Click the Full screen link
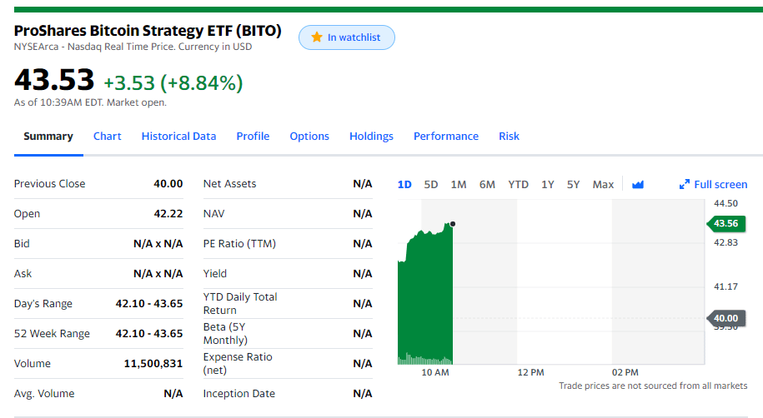This screenshot has width=763, height=418. (713, 185)
